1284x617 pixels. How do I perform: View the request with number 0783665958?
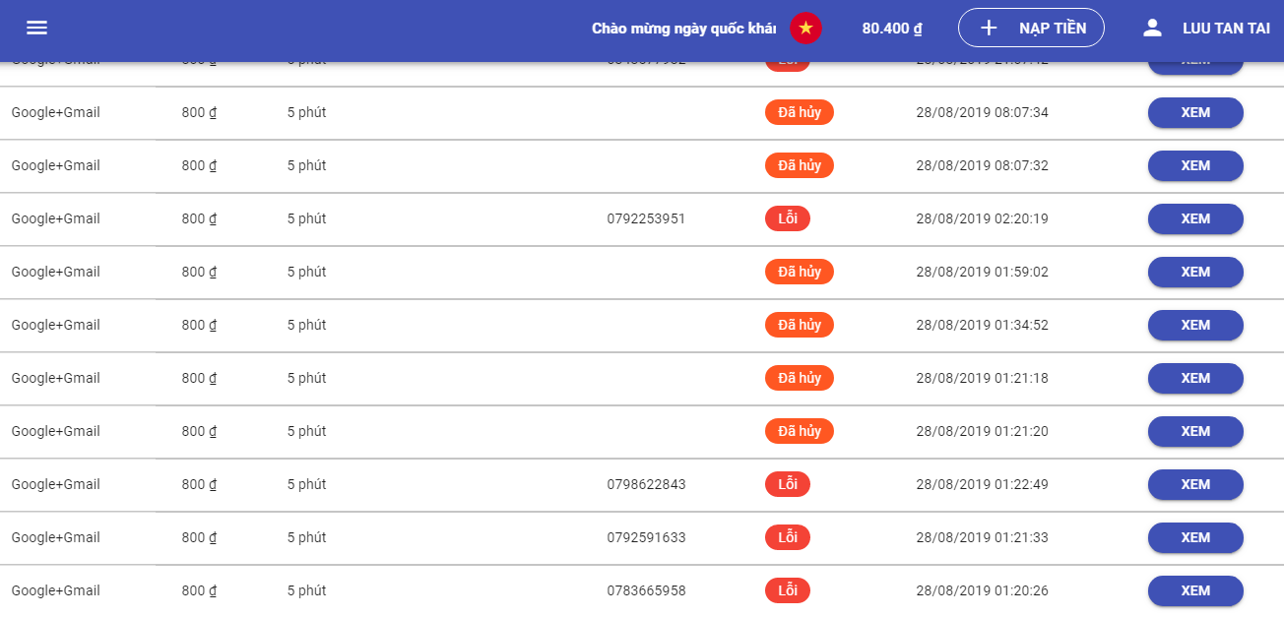point(1194,590)
